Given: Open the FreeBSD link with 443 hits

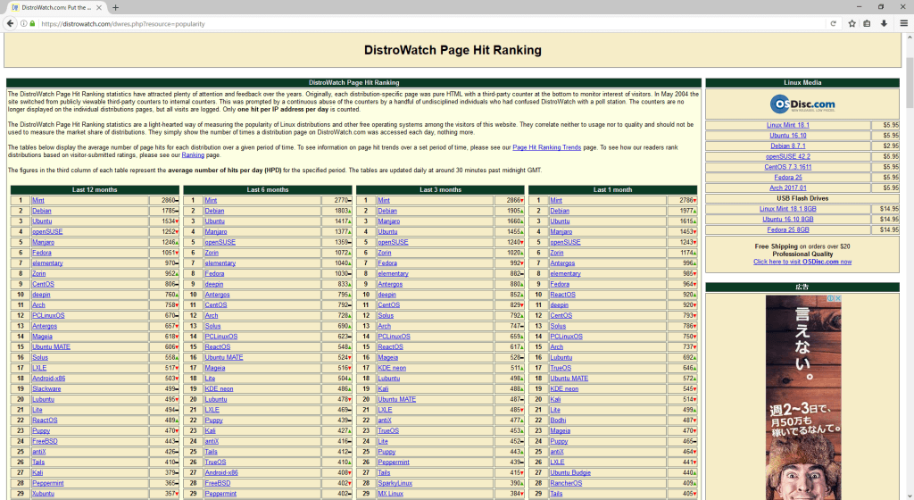Looking at the screenshot, I should point(45,442).
